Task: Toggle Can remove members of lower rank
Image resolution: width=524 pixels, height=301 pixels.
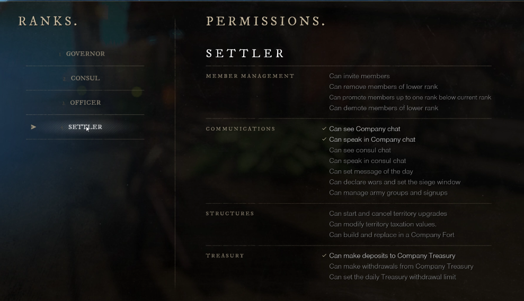Action: [383, 87]
